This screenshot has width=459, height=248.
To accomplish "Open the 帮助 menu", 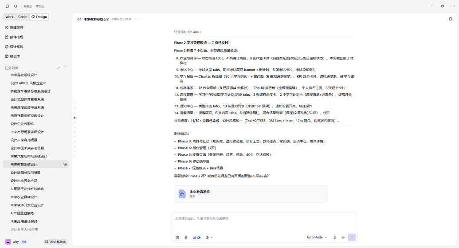I will pos(40,6).
